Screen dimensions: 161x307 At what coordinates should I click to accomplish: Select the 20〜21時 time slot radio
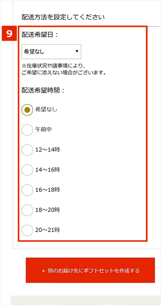(27, 230)
